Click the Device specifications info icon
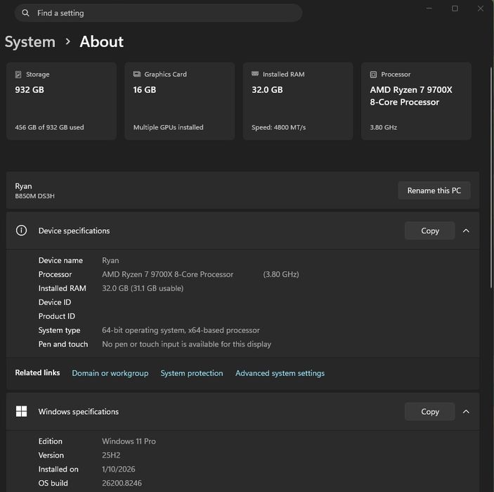 pos(21,231)
